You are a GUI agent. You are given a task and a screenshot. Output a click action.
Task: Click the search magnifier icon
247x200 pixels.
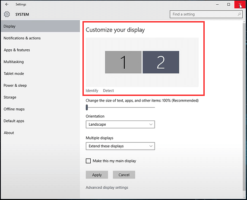pyautogui.click(x=239, y=14)
